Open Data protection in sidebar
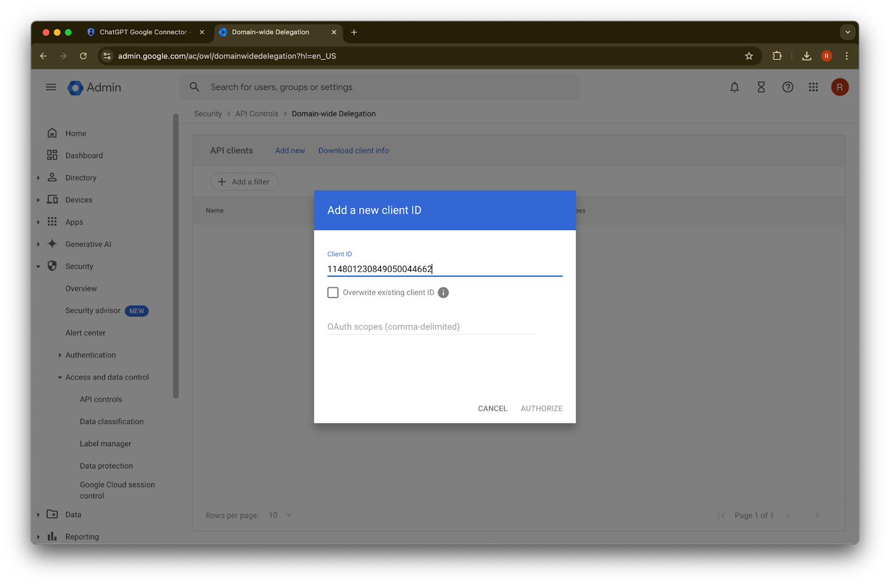This screenshot has height=585, width=890. (106, 466)
